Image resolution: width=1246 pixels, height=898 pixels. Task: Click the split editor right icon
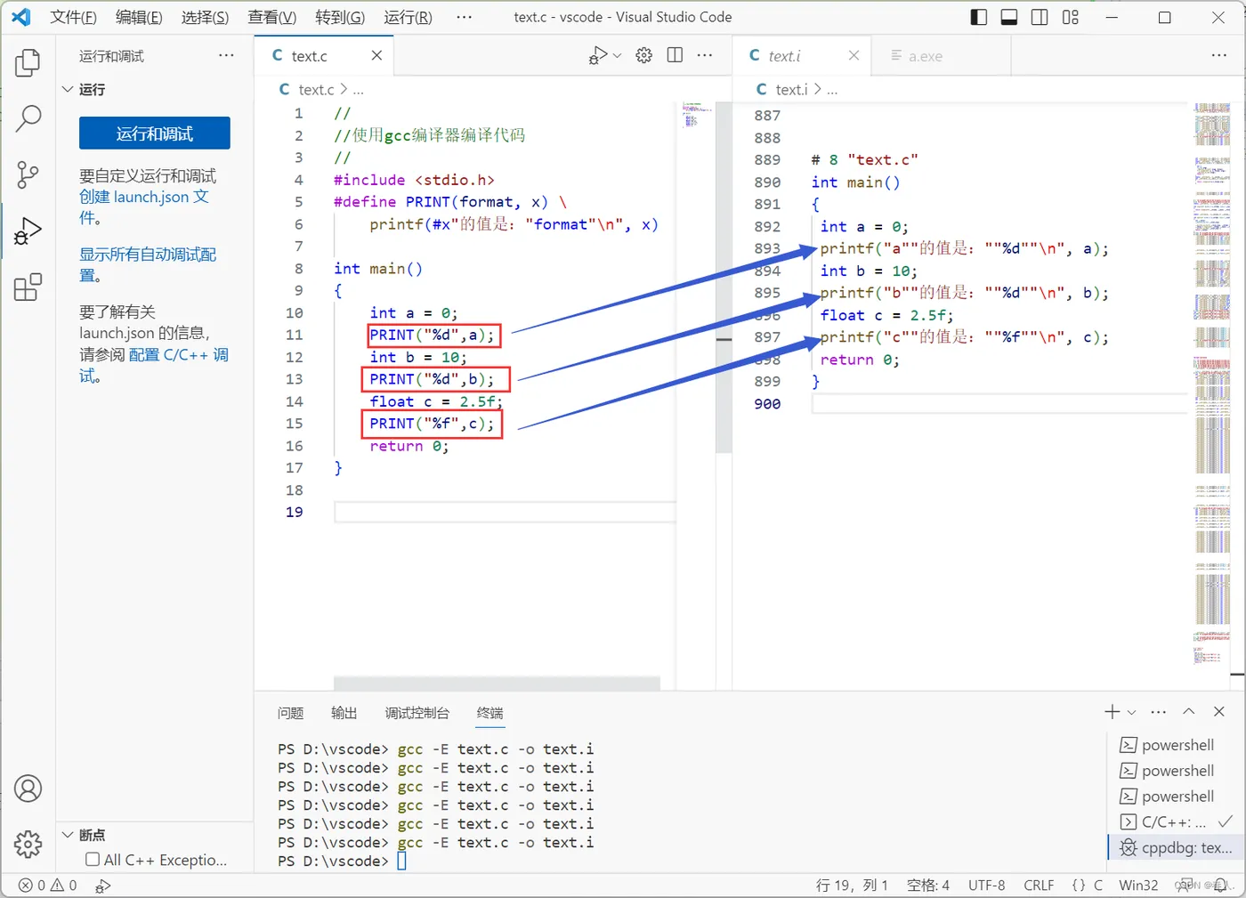pyautogui.click(x=675, y=55)
